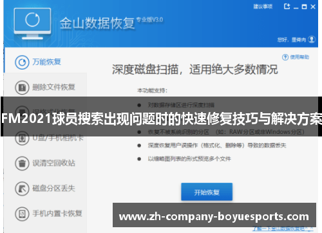Screen dimensions: 322x233
Task: Close the 金山数据恢复 window
Action: coord(313,7)
